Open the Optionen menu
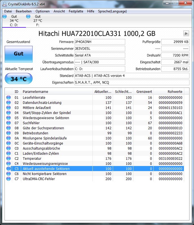The height and width of the screenshot is (225, 194). click(x=43, y=11)
